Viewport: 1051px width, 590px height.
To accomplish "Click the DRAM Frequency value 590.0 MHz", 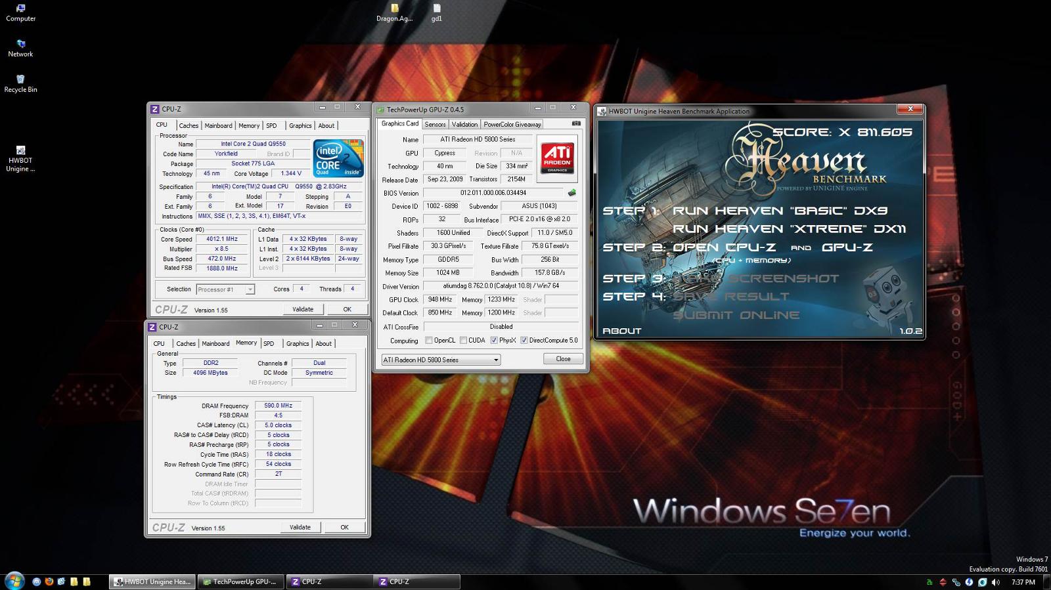I will coord(278,406).
